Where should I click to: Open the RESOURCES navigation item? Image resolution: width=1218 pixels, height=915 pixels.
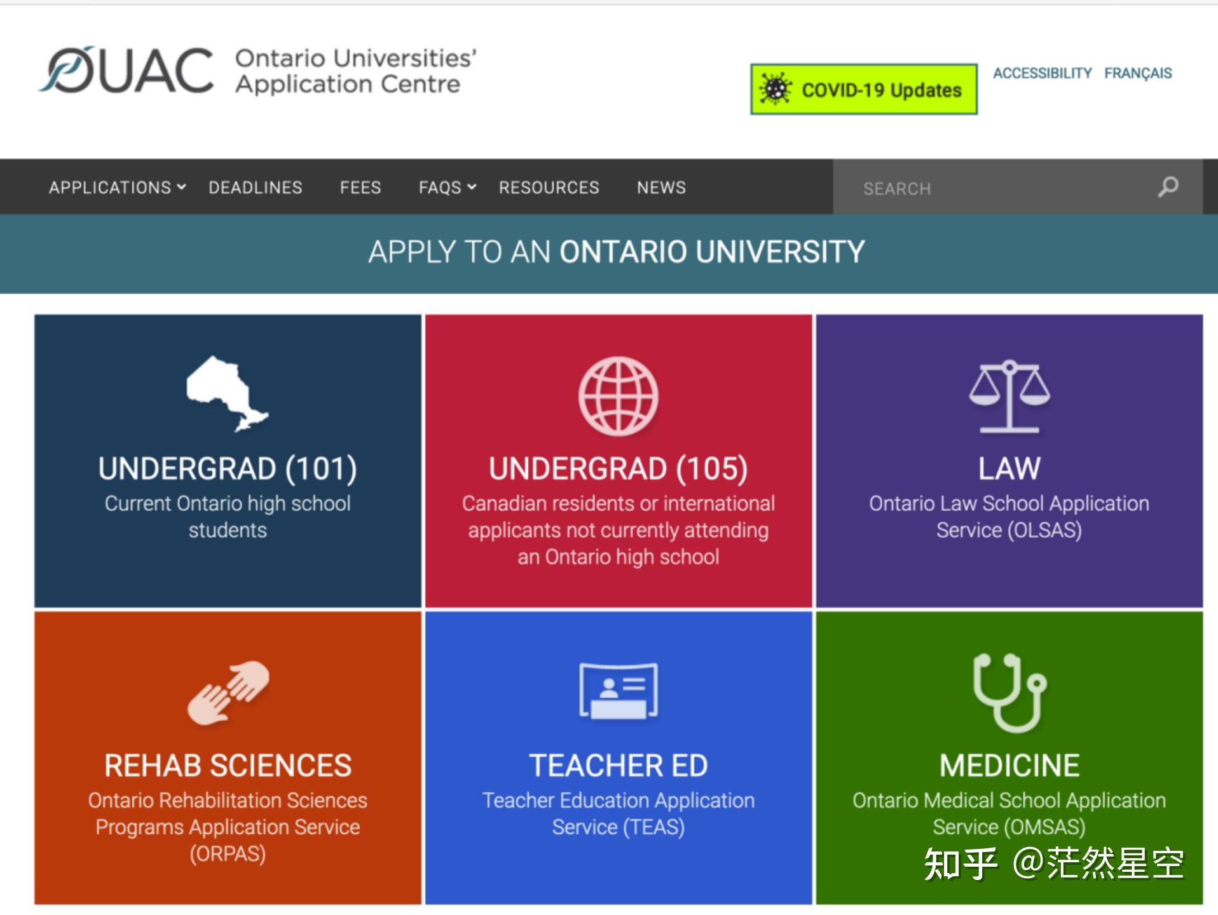pos(549,187)
